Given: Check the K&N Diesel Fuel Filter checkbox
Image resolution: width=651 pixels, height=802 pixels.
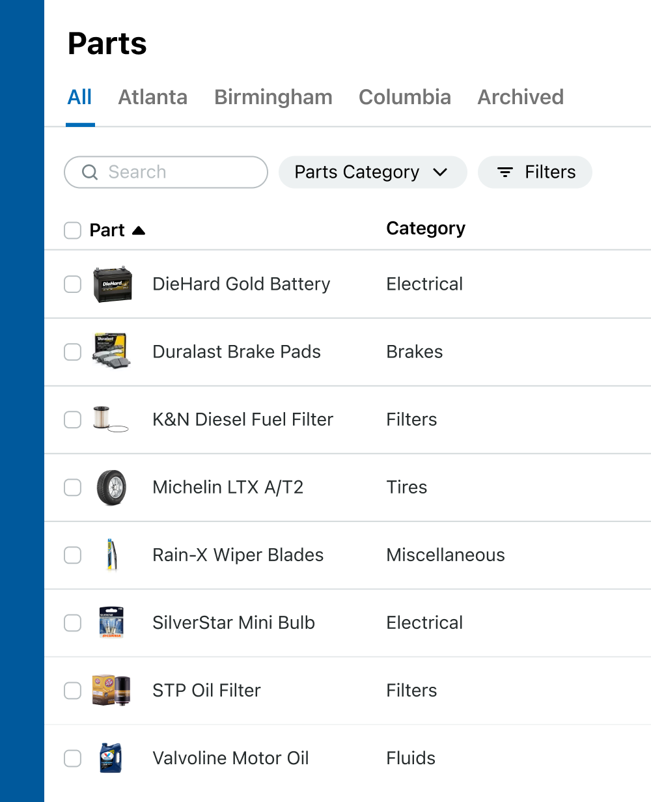Looking at the screenshot, I should [72, 420].
